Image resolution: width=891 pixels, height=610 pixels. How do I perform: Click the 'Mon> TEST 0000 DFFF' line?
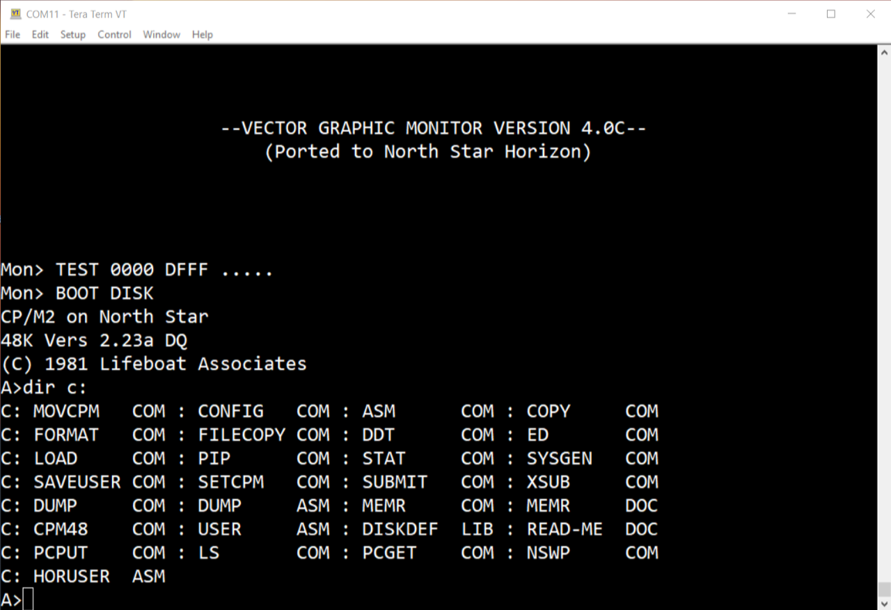tap(137, 270)
